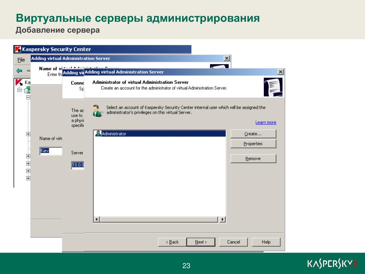Click the user icon beside Administrator
365x274 pixels.
98,133
